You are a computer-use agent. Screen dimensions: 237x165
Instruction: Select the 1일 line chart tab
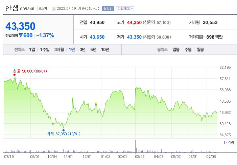coord(32,49)
